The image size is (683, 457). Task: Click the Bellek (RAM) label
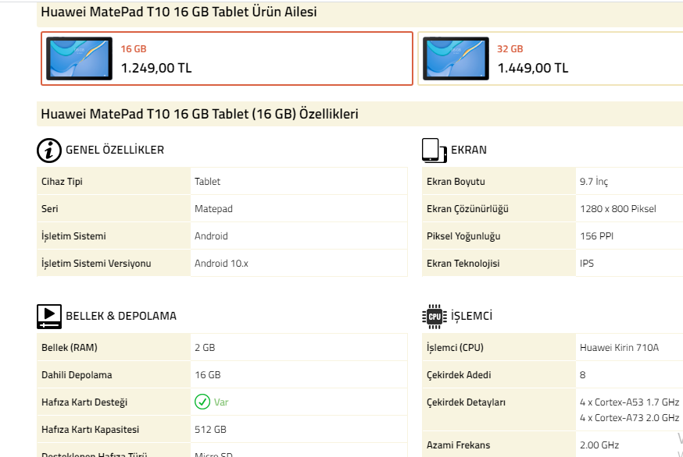coord(70,347)
